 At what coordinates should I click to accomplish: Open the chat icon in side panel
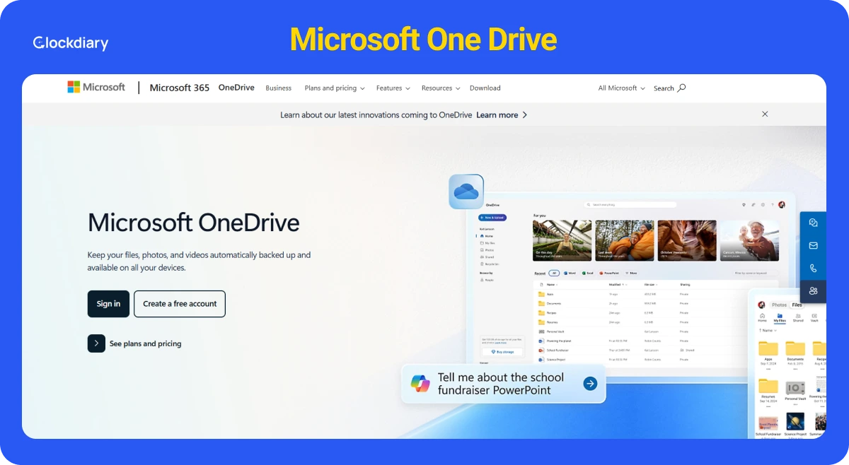coord(814,223)
